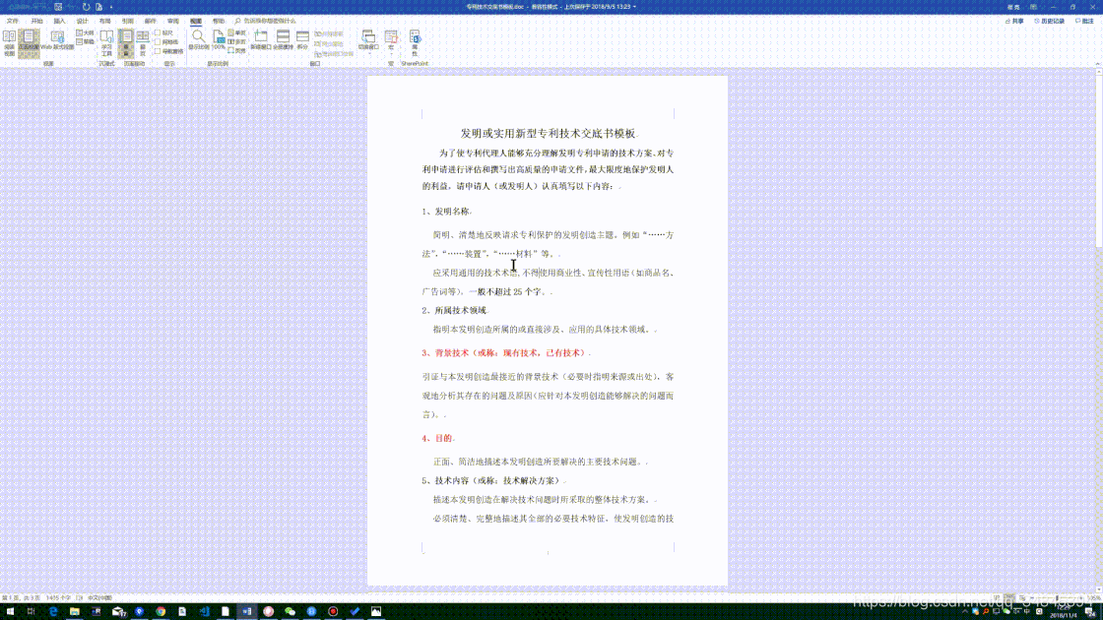Enable the Ruler (标尺) checkbox
This screenshot has width=1103, height=620.
coord(159,32)
